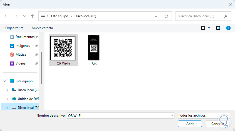Click the pin icon next to Documentos

point(36,37)
